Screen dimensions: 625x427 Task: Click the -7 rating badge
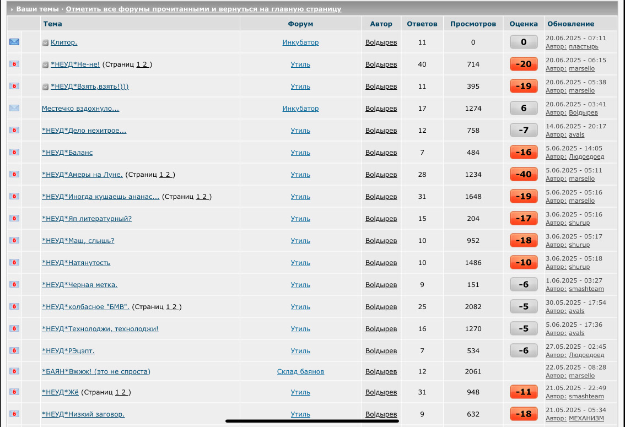[524, 130]
